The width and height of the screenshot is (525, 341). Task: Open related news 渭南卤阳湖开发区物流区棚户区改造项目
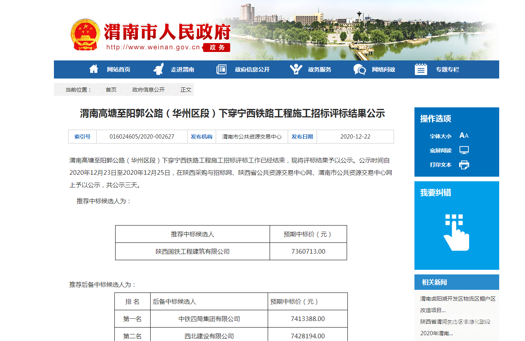(458, 304)
